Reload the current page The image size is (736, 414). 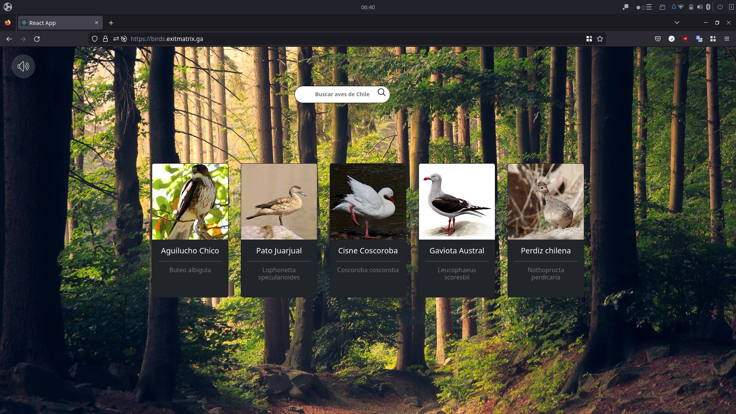tap(37, 39)
